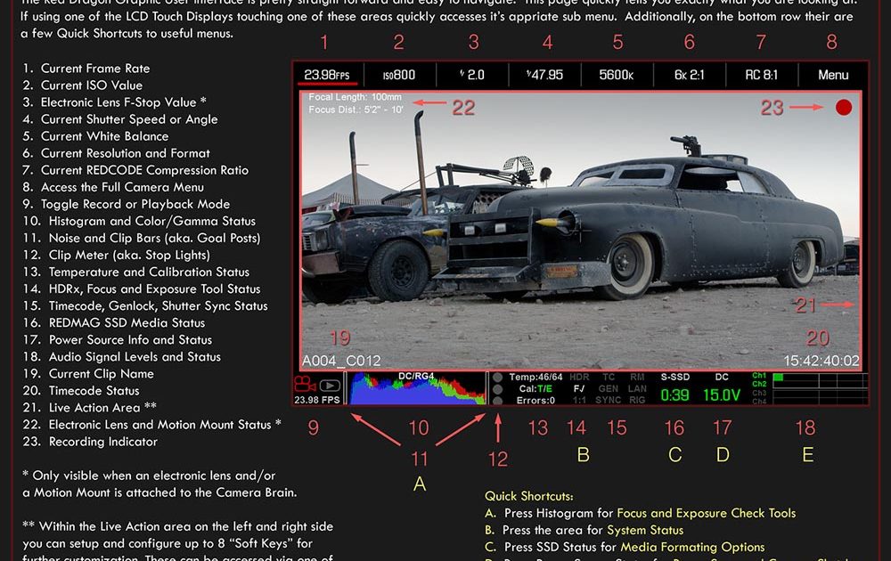
Task: Tap the F√ focus tool indicator
Action: pos(579,389)
